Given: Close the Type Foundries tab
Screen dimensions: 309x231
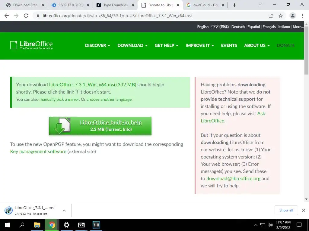Looking at the screenshot, I should [x=133, y=5].
